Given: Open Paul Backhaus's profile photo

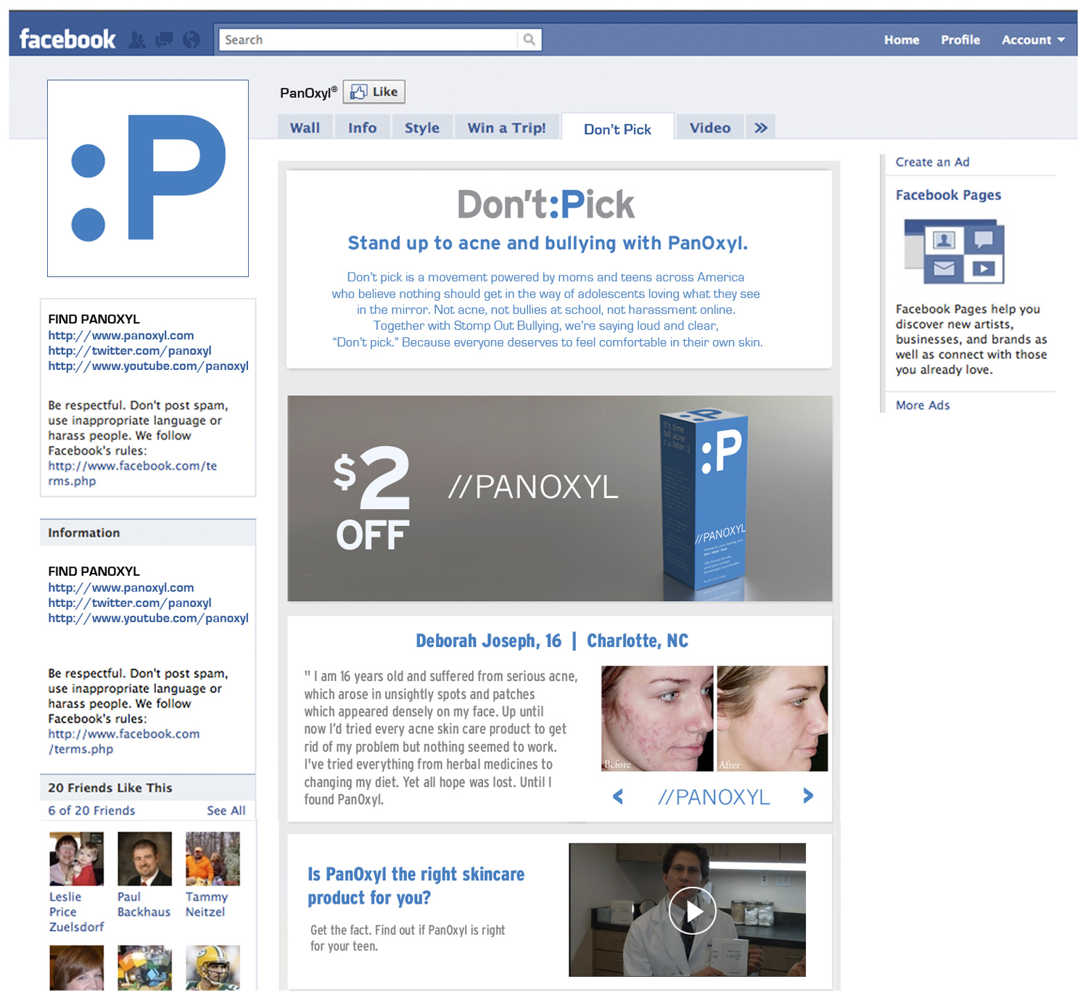Looking at the screenshot, I should [145, 859].
